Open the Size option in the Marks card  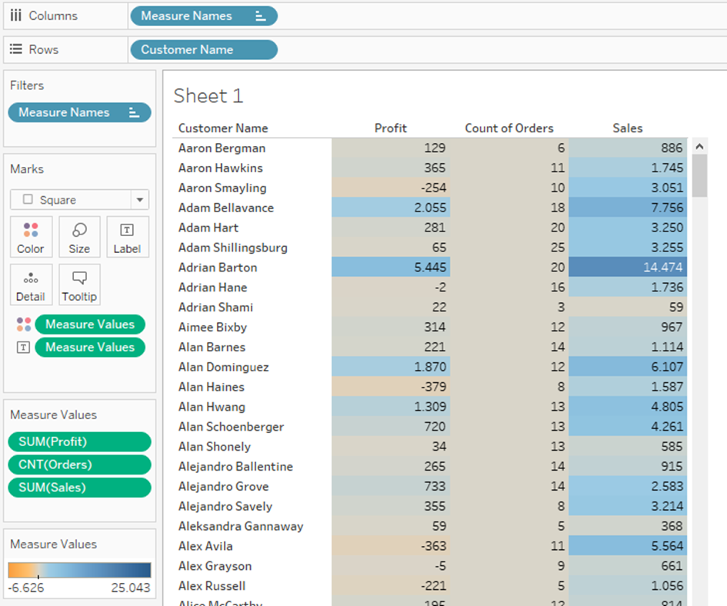pos(79,237)
